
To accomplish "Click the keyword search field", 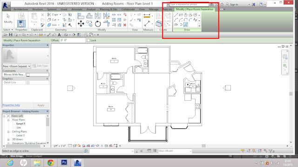I will (x=189, y=4).
